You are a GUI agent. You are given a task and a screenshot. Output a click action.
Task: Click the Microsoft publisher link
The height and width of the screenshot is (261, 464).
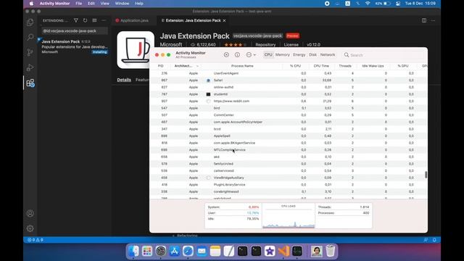tap(171, 45)
